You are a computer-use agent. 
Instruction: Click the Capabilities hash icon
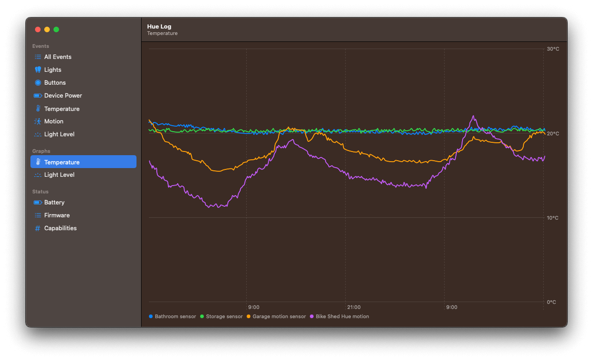37,228
